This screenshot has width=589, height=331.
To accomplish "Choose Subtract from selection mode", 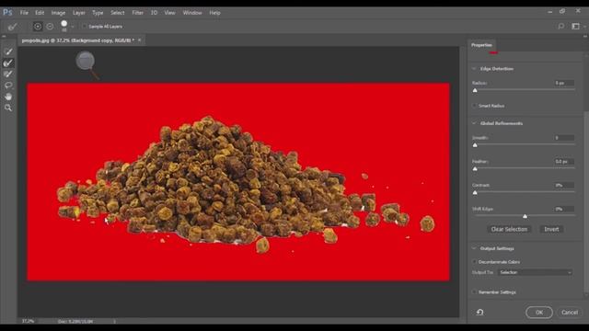I will coord(50,27).
